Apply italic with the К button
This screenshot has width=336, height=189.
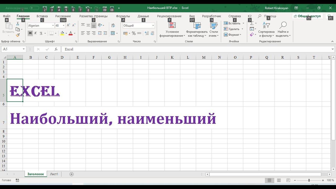(x=35, y=33)
